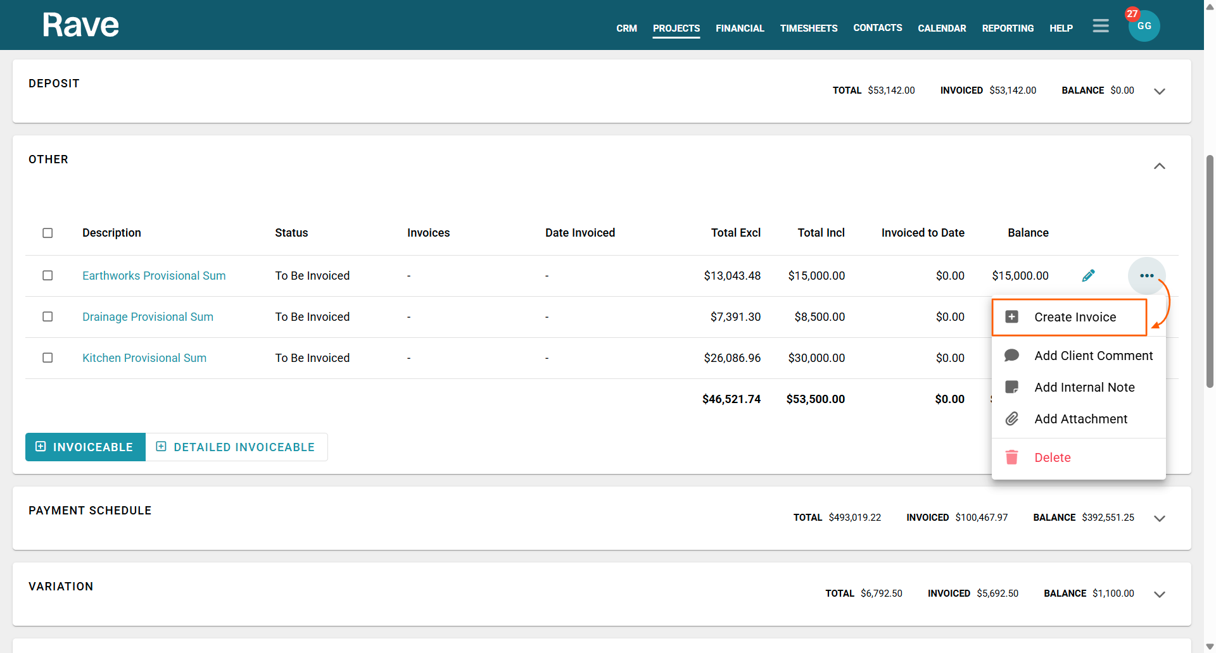Choose Add Attachment paperclip option

point(1080,419)
